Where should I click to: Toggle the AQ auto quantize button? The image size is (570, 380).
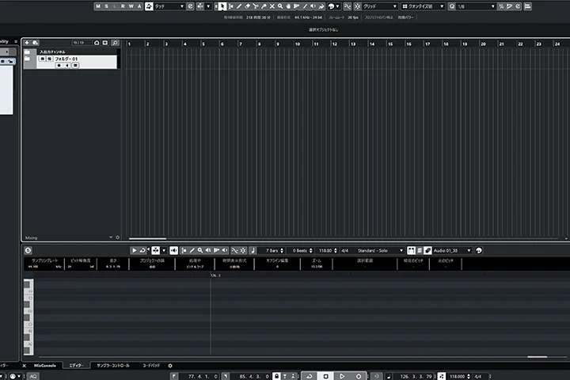point(33,376)
